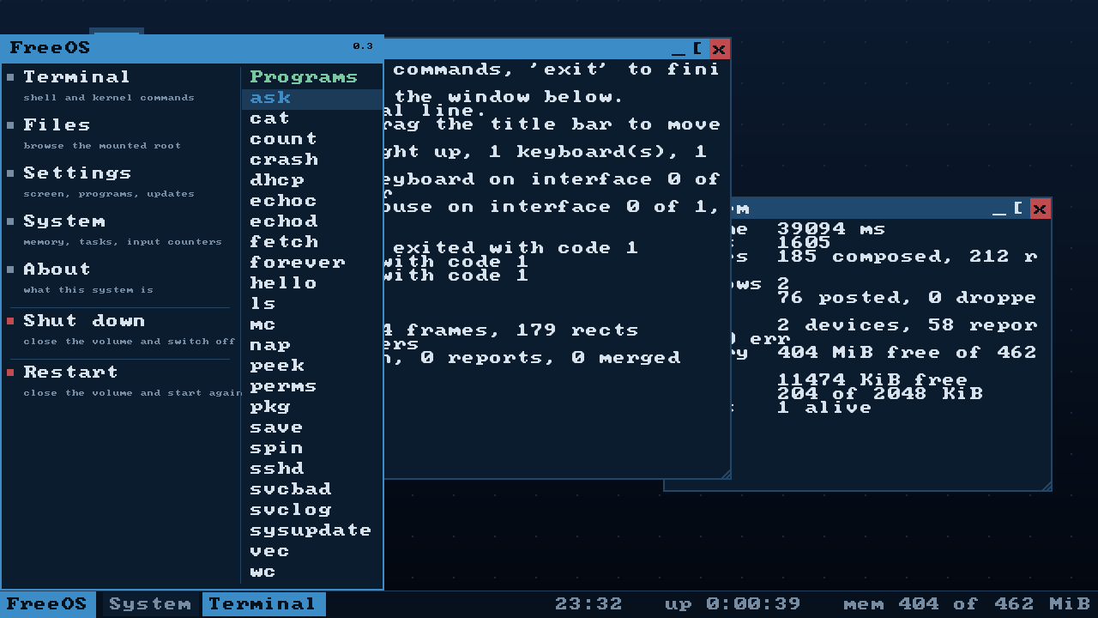Open the About entry in the FreeOS menu
The width and height of the screenshot is (1098, 618).
click(121, 277)
